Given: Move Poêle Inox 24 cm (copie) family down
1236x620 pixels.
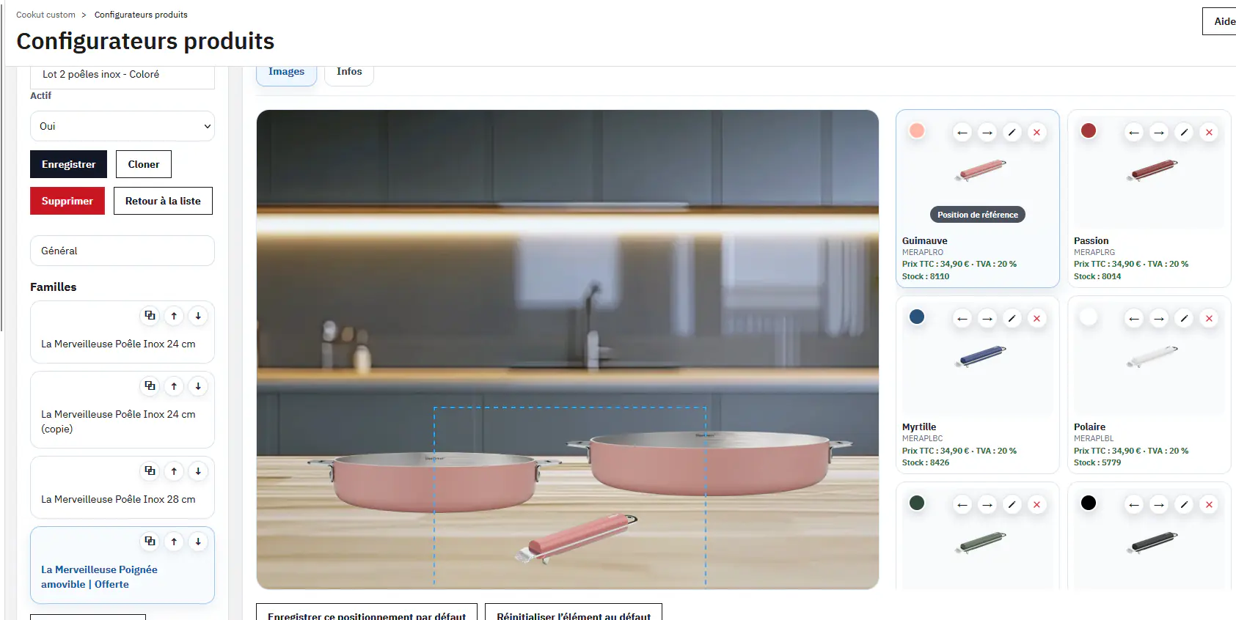Looking at the screenshot, I should (198, 385).
